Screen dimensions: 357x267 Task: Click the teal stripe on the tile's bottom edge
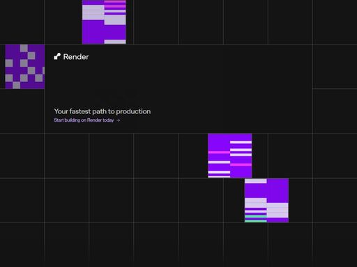coord(256,221)
